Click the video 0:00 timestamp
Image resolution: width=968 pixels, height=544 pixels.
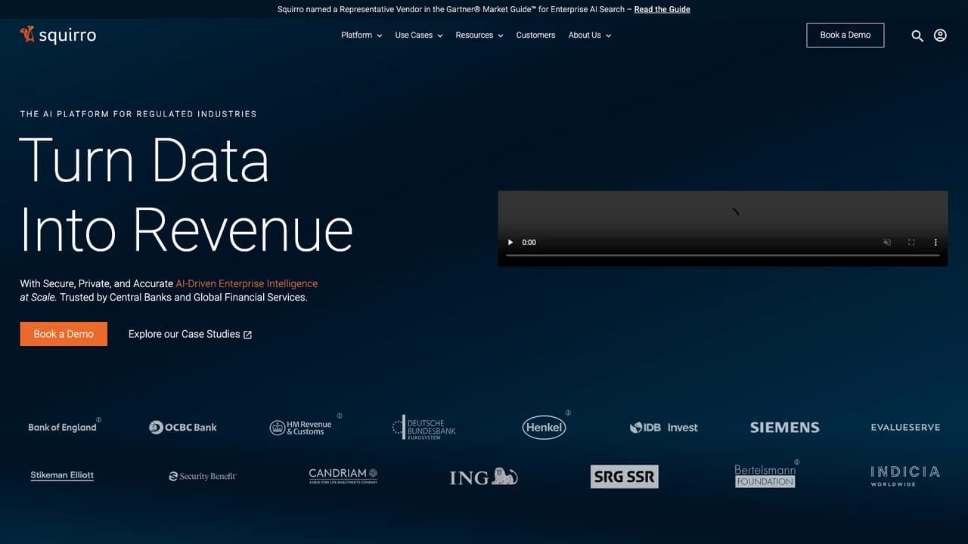pyautogui.click(x=529, y=243)
